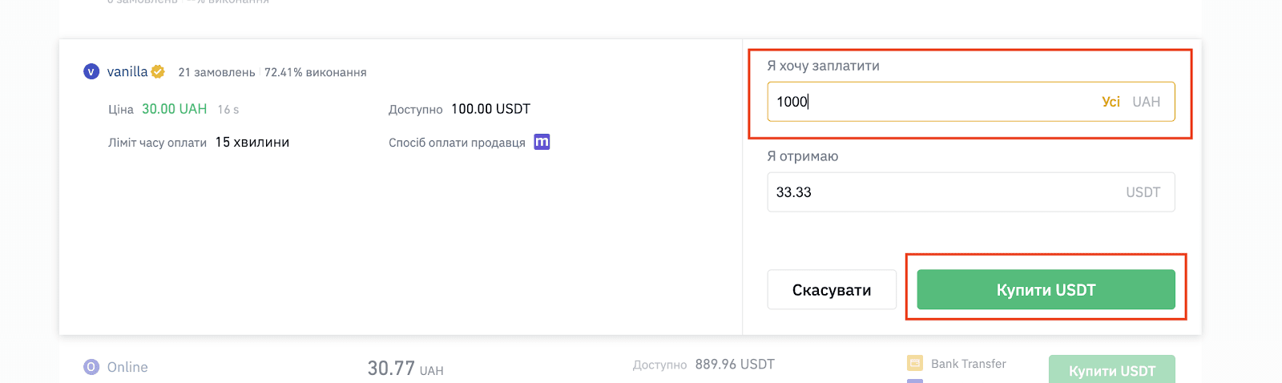Click the 21 замовлень orders stat
The image size is (1282, 383).
216,72
